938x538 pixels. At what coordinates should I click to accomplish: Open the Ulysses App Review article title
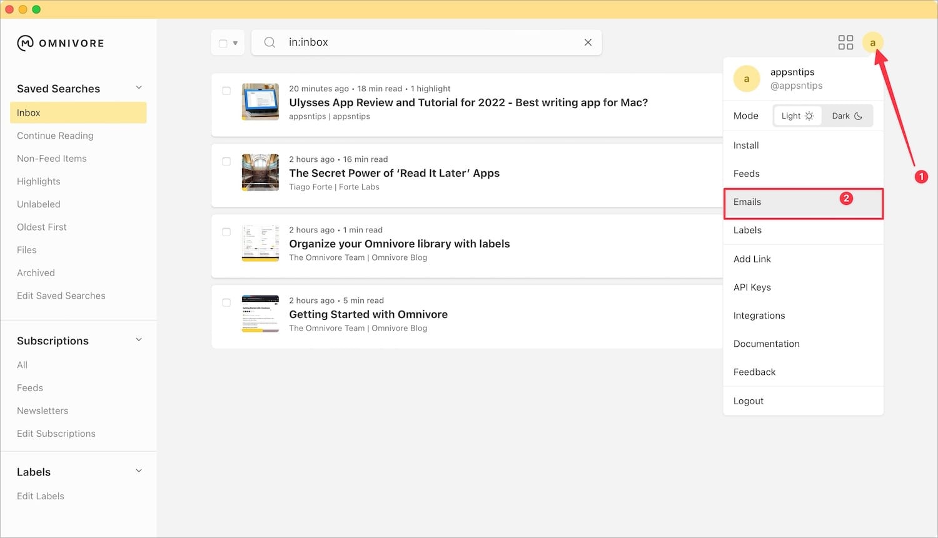pyautogui.click(x=468, y=102)
